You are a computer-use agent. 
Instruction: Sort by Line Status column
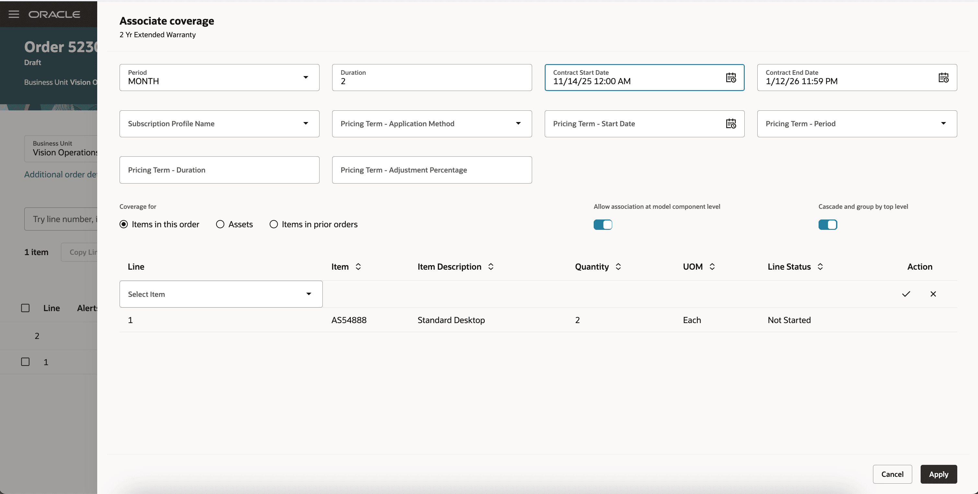[820, 266]
